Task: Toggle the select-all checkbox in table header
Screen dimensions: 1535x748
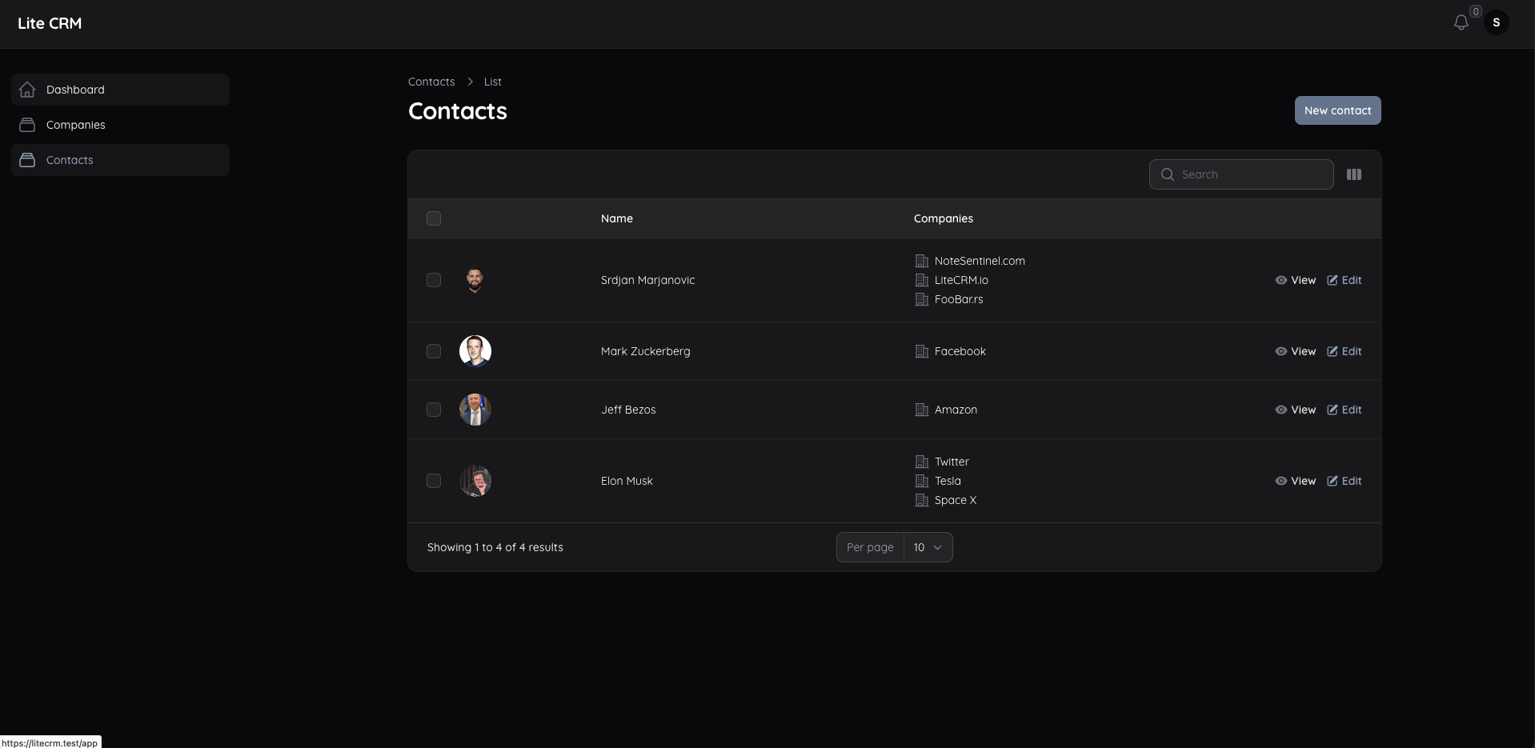Action: click(434, 218)
